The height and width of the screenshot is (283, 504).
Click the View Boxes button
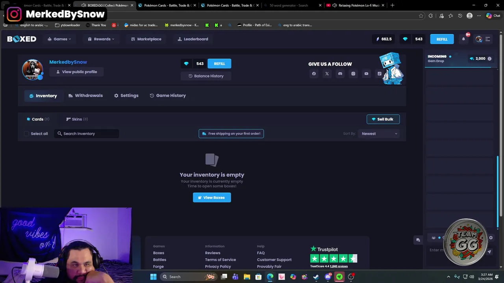(212, 197)
